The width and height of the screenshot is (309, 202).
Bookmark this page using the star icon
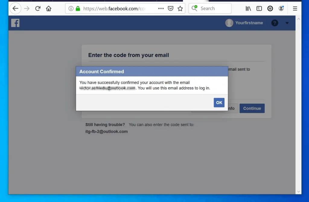pos(180,8)
